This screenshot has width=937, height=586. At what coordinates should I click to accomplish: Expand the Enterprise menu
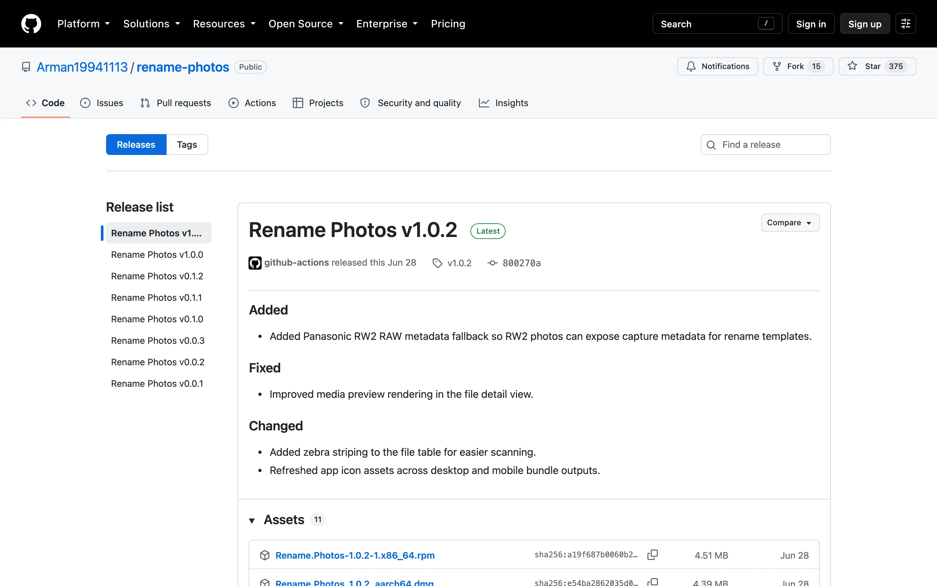pyautogui.click(x=387, y=24)
